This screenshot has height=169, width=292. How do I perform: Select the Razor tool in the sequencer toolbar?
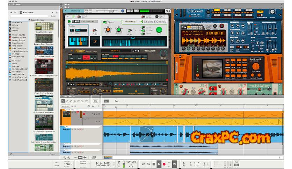tap(75, 101)
